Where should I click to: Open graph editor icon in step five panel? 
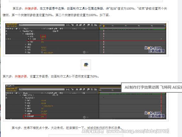[96, 25]
